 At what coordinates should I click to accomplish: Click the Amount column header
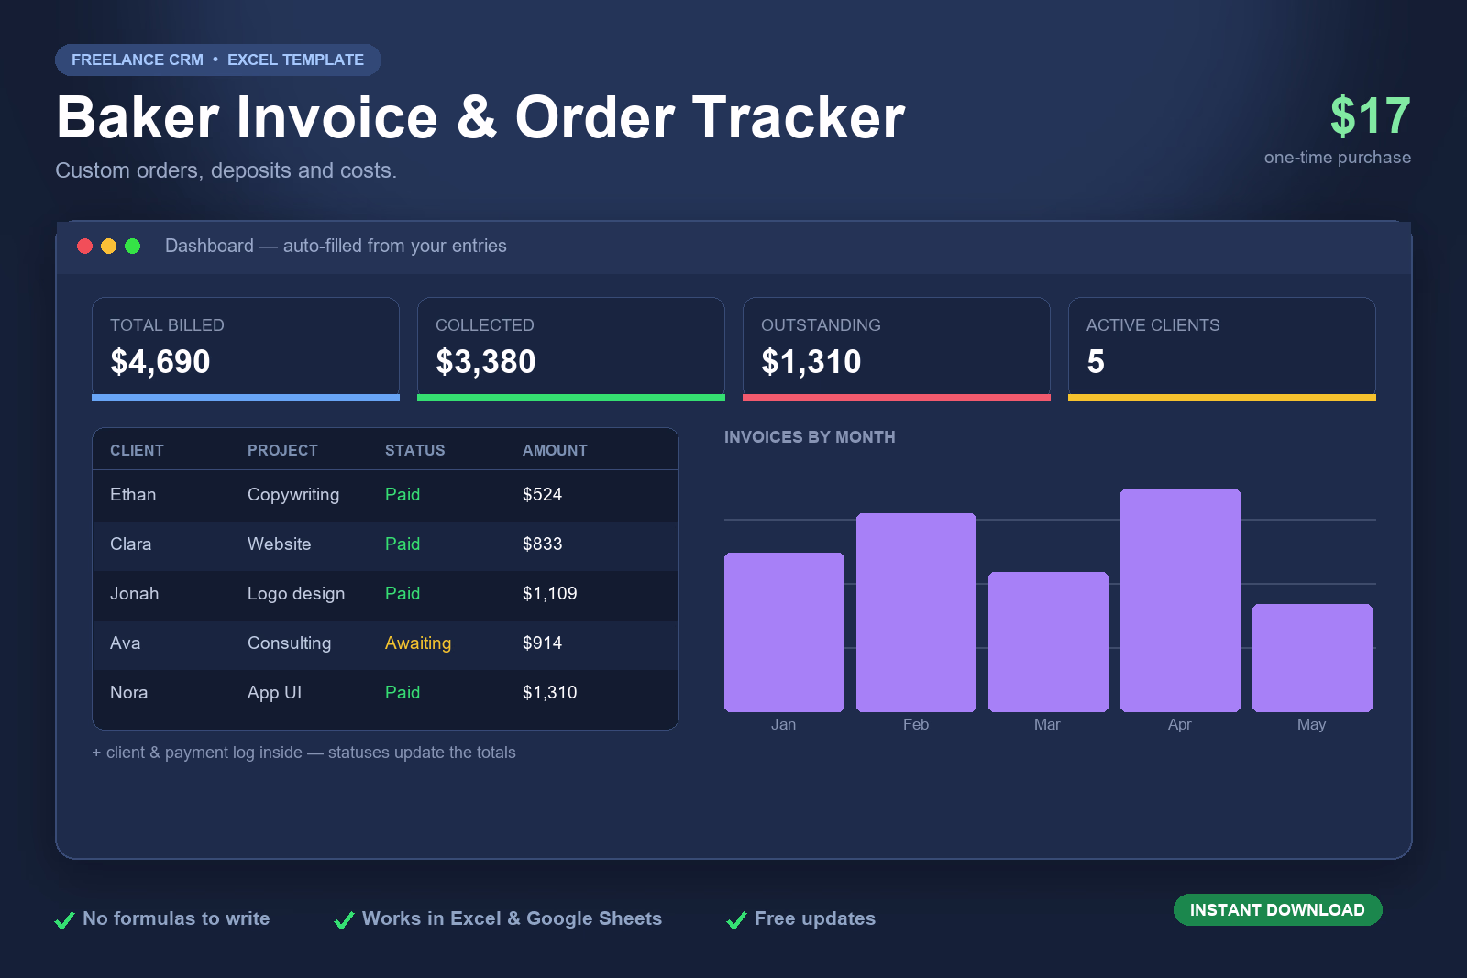tap(555, 450)
